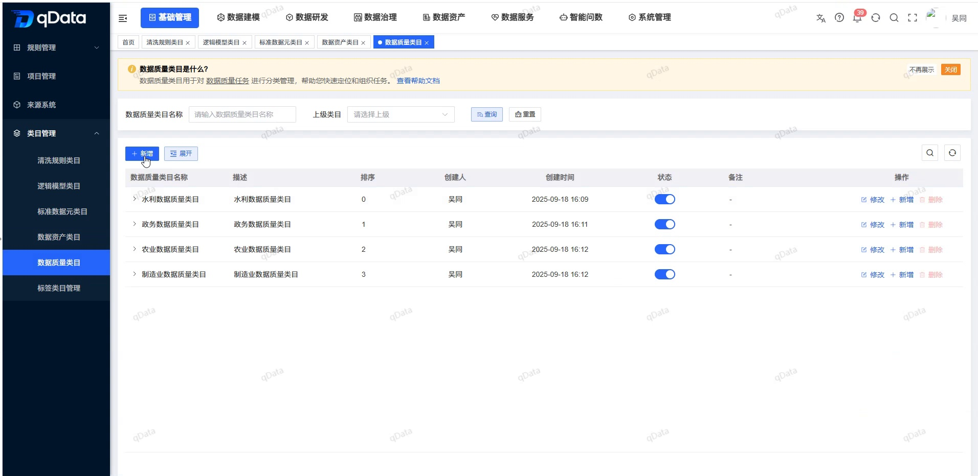978x476 pixels.
Task: Close the 数据质量类目 tab
Action: coord(427,43)
